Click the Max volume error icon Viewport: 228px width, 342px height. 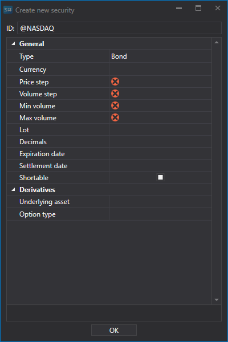tap(115, 118)
